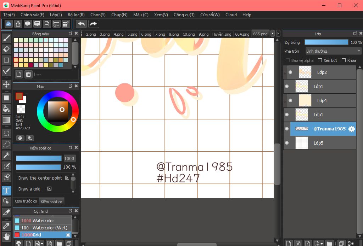Click down arrow of brush list scrollbar
Screen dimensions: 363x246
click(75, 236)
